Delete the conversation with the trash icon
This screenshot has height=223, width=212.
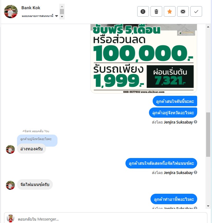[x=156, y=11]
